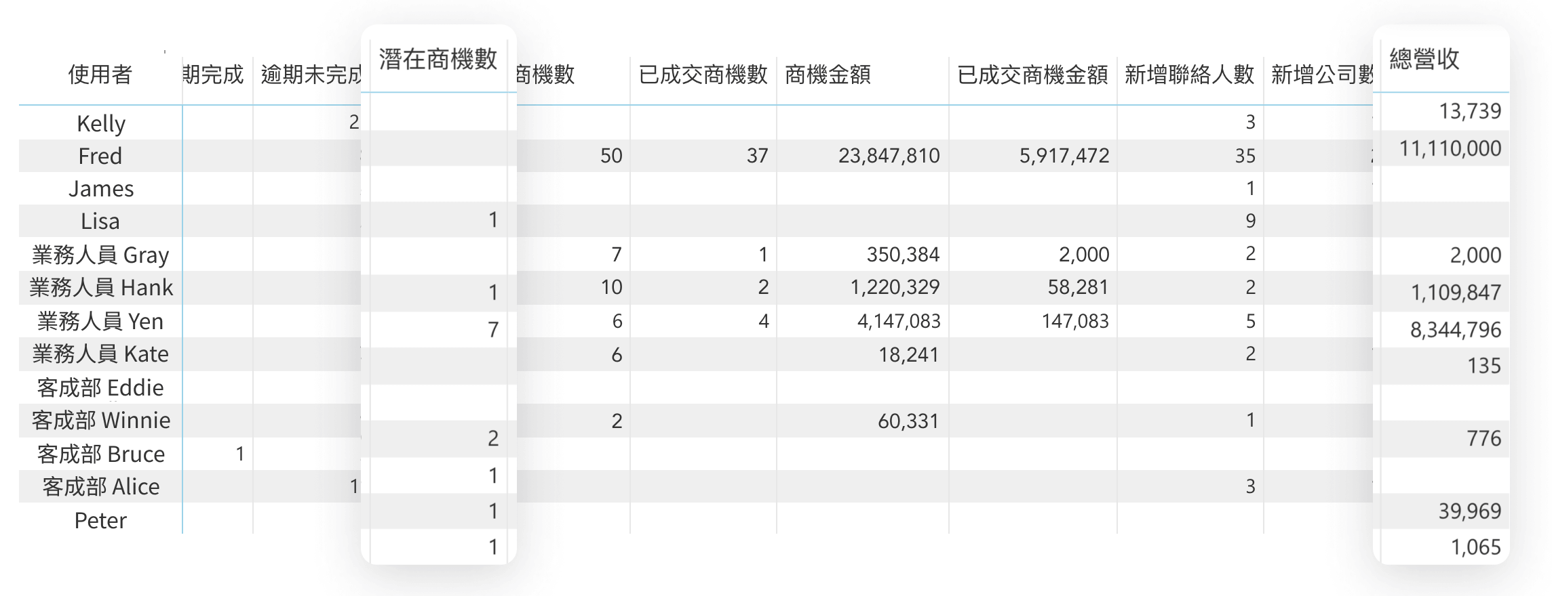Click the 潛在商機數 column header

click(x=438, y=59)
